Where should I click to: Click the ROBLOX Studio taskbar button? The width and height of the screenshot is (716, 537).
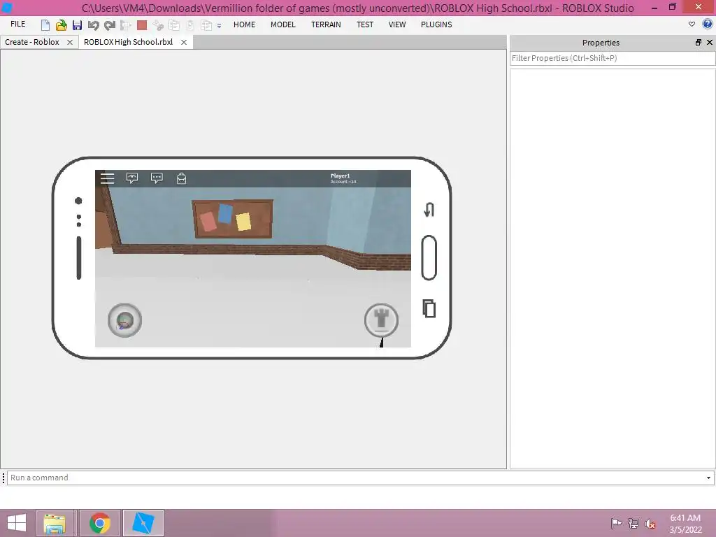143,523
